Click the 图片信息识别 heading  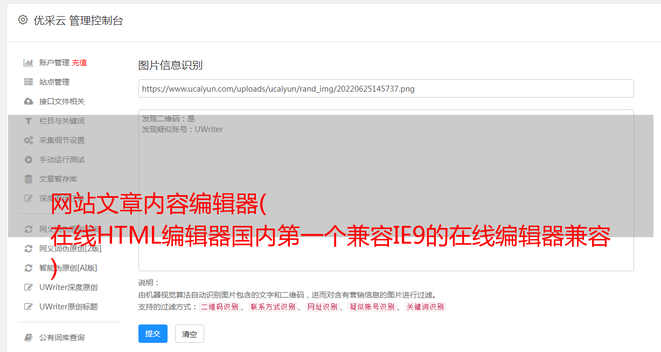[x=170, y=65]
